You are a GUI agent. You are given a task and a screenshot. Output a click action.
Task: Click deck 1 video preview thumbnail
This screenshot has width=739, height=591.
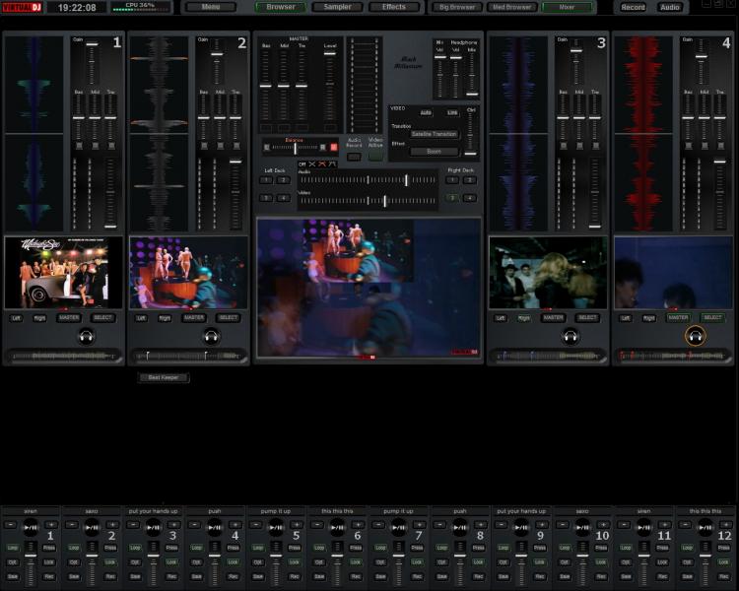click(63, 273)
